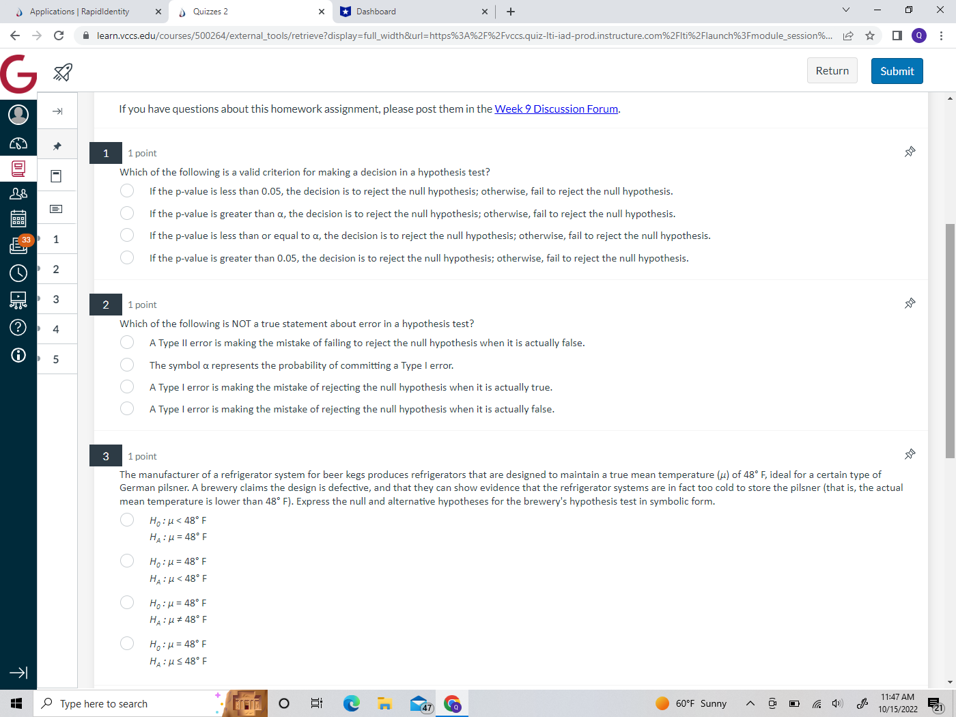This screenshot has width=956, height=717.
Task: Pin question 1 using its pushpin icon
Action: 910,152
